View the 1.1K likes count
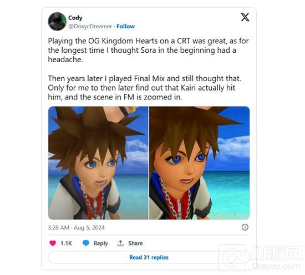305x275 pixels. pyautogui.click(x=66, y=243)
